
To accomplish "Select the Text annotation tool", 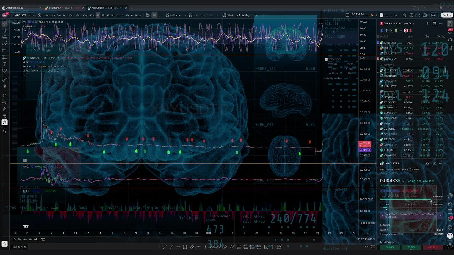I will point(5,64).
